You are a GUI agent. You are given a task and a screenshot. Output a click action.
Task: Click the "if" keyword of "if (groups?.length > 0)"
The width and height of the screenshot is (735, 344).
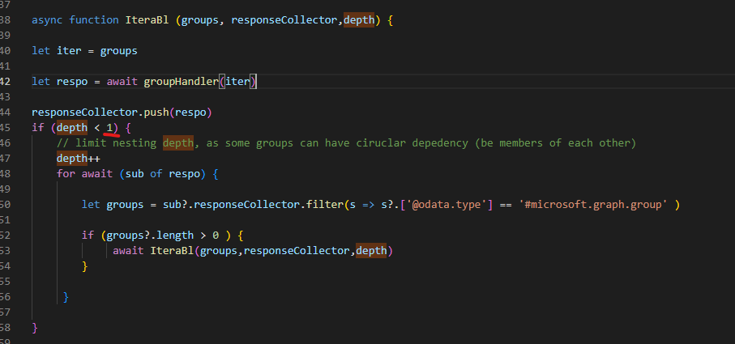pyautogui.click(x=88, y=235)
